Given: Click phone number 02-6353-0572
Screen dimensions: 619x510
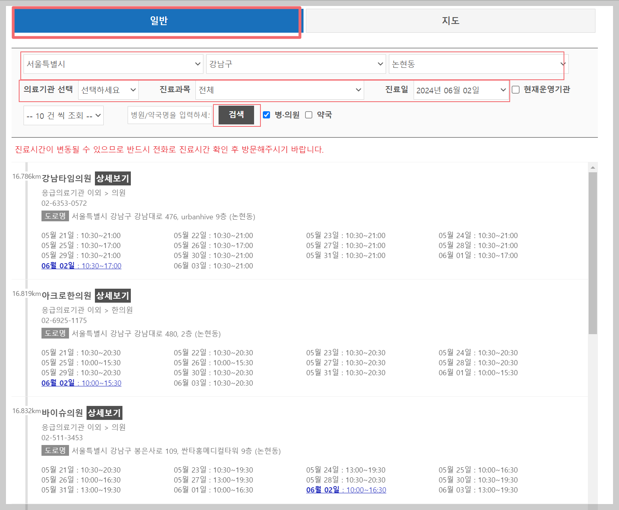Looking at the screenshot, I should click(64, 203).
